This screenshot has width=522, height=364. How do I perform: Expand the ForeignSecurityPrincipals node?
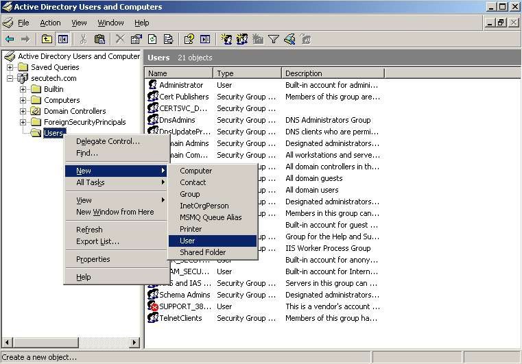tap(23, 122)
